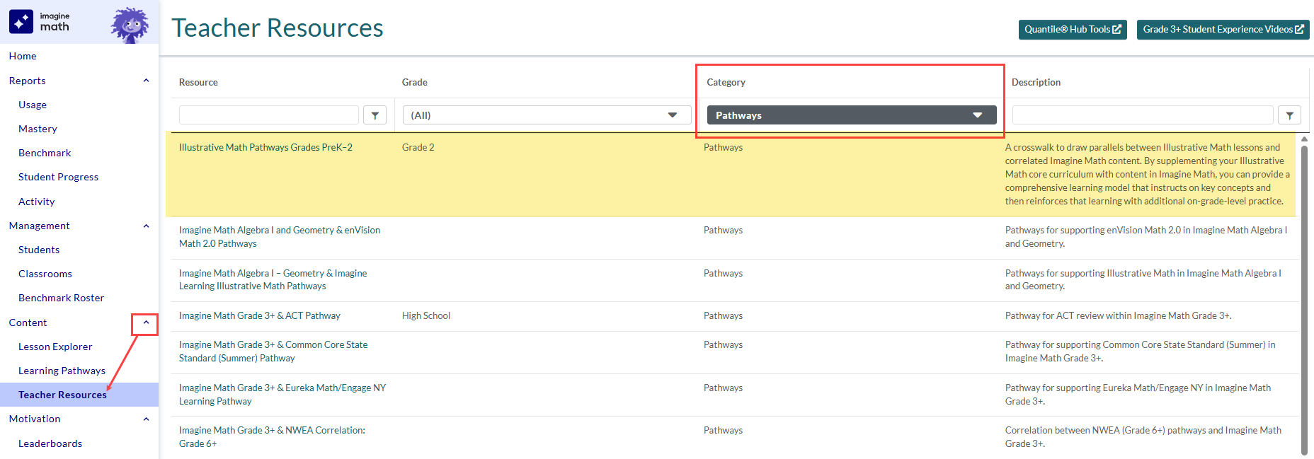Collapse the Content section chevron
This screenshot has height=459, width=1314.
click(x=146, y=323)
